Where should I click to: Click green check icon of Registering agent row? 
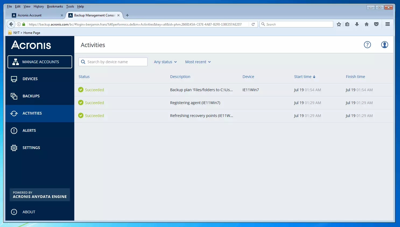[x=81, y=102]
